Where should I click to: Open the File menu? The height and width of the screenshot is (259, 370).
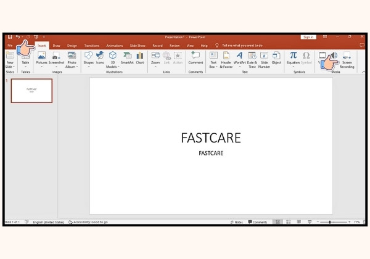coord(10,45)
